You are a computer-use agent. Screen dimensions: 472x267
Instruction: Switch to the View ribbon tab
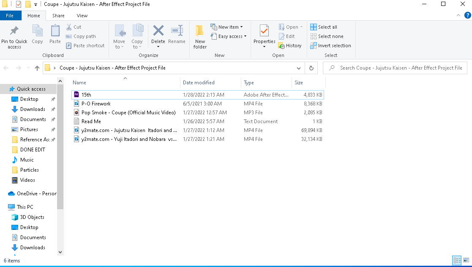[x=82, y=16]
